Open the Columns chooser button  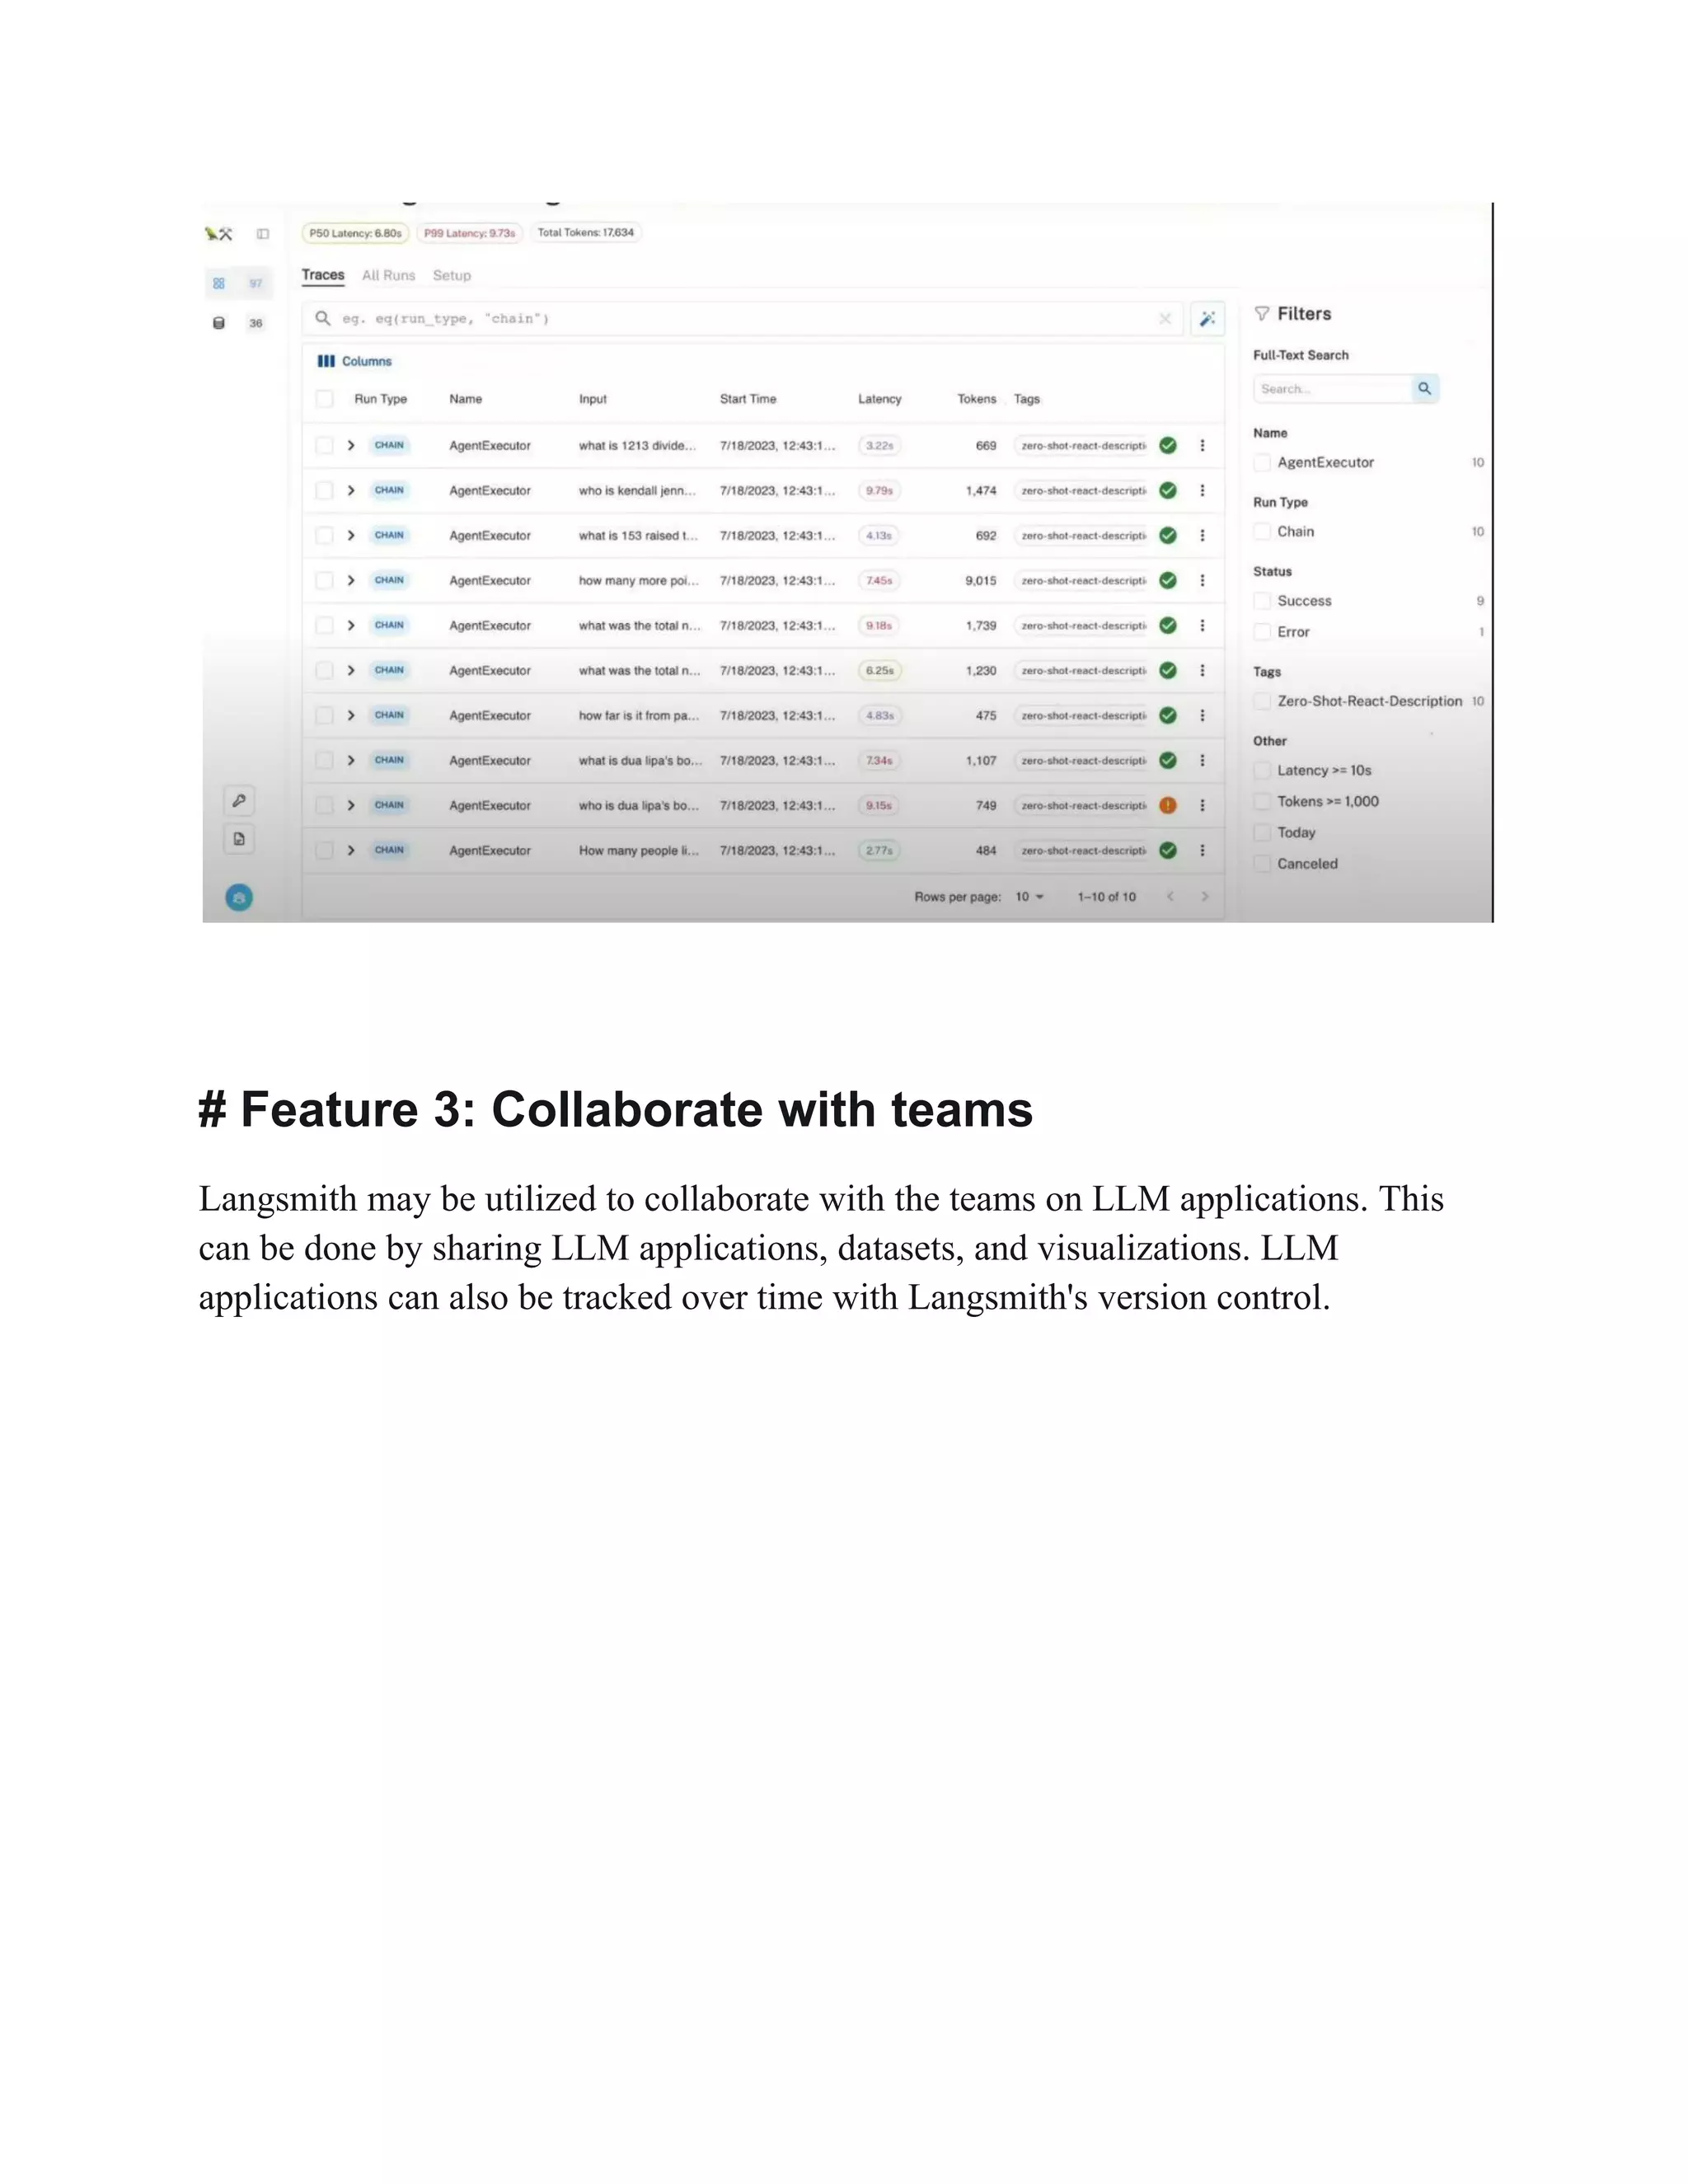[355, 361]
